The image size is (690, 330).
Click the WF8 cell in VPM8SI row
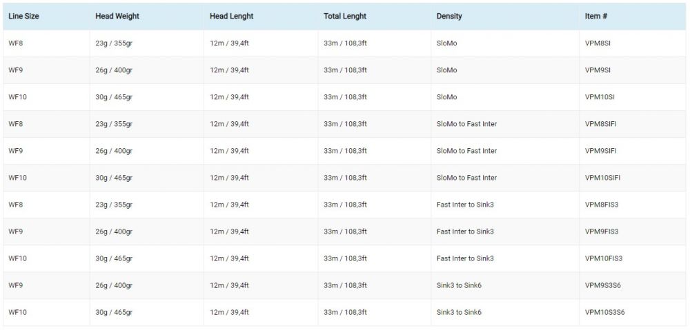point(16,43)
